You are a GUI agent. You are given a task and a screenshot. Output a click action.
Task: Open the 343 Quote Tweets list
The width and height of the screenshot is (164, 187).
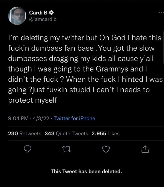[66, 133]
